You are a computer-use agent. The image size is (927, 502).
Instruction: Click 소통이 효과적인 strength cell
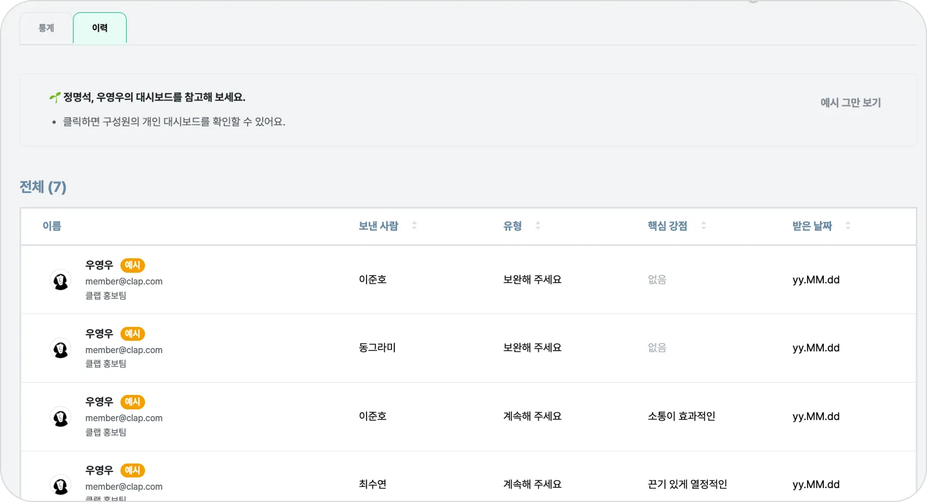click(x=681, y=416)
